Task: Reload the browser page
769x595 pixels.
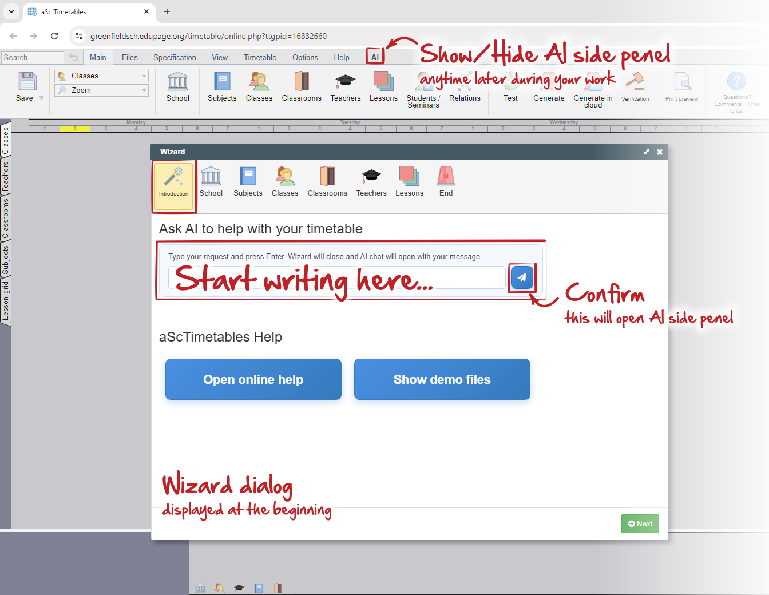Action: pyautogui.click(x=54, y=36)
